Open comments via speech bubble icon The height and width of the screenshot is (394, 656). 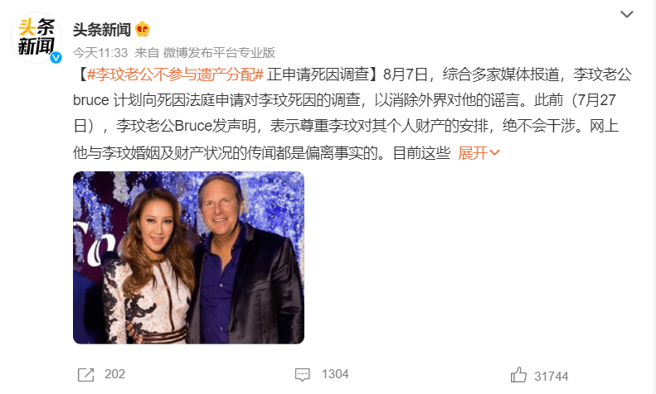(302, 374)
